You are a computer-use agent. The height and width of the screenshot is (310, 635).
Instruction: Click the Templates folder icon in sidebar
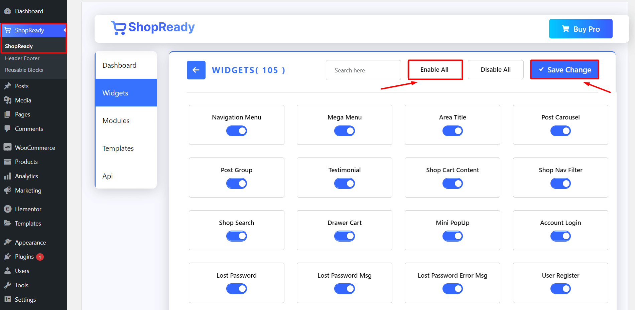click(x=7, y=223)
